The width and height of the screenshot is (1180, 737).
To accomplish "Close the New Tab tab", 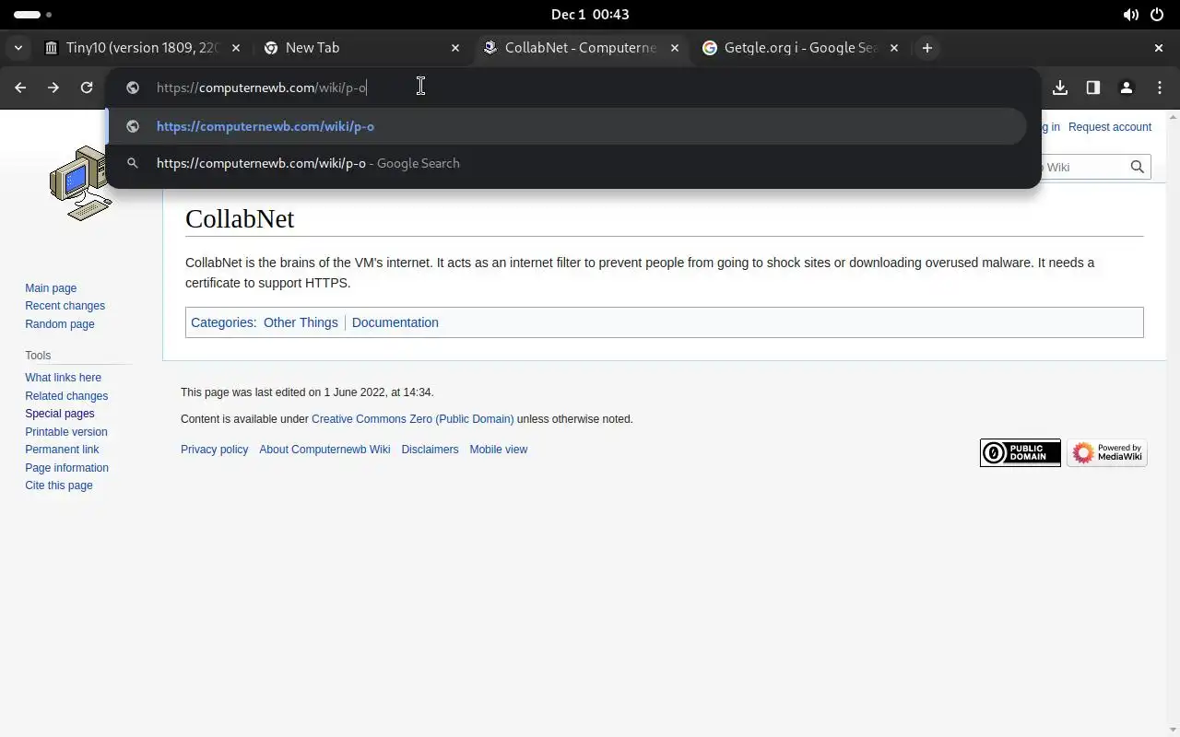I will click(x=455, y=48).
